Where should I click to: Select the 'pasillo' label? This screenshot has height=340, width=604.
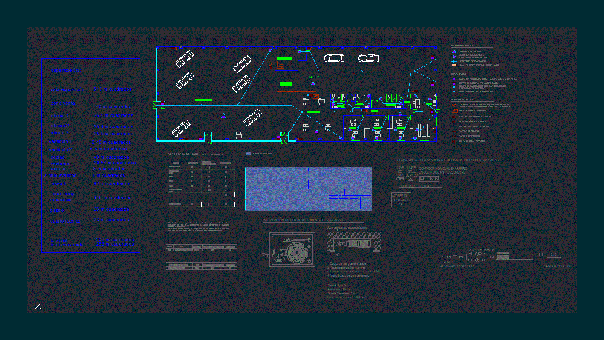click(x=58, y=210)
